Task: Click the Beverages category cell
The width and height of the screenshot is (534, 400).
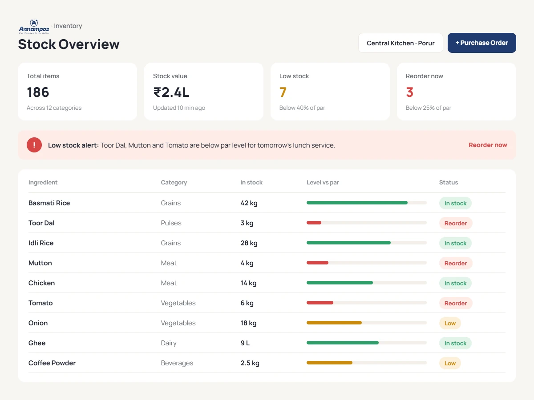Action: [177, 363]
